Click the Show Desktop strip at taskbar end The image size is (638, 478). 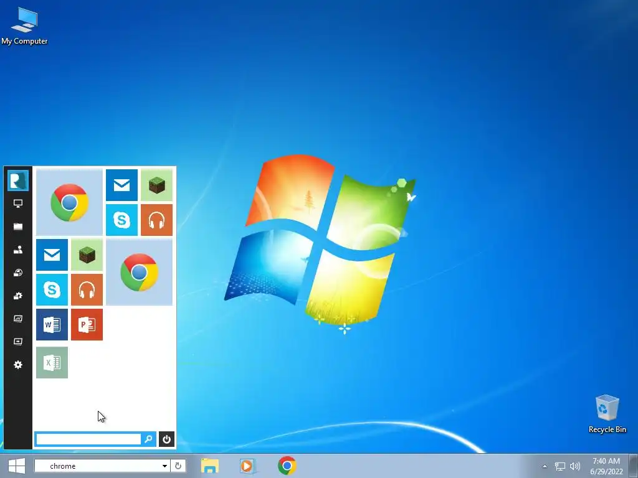[634, 466]
